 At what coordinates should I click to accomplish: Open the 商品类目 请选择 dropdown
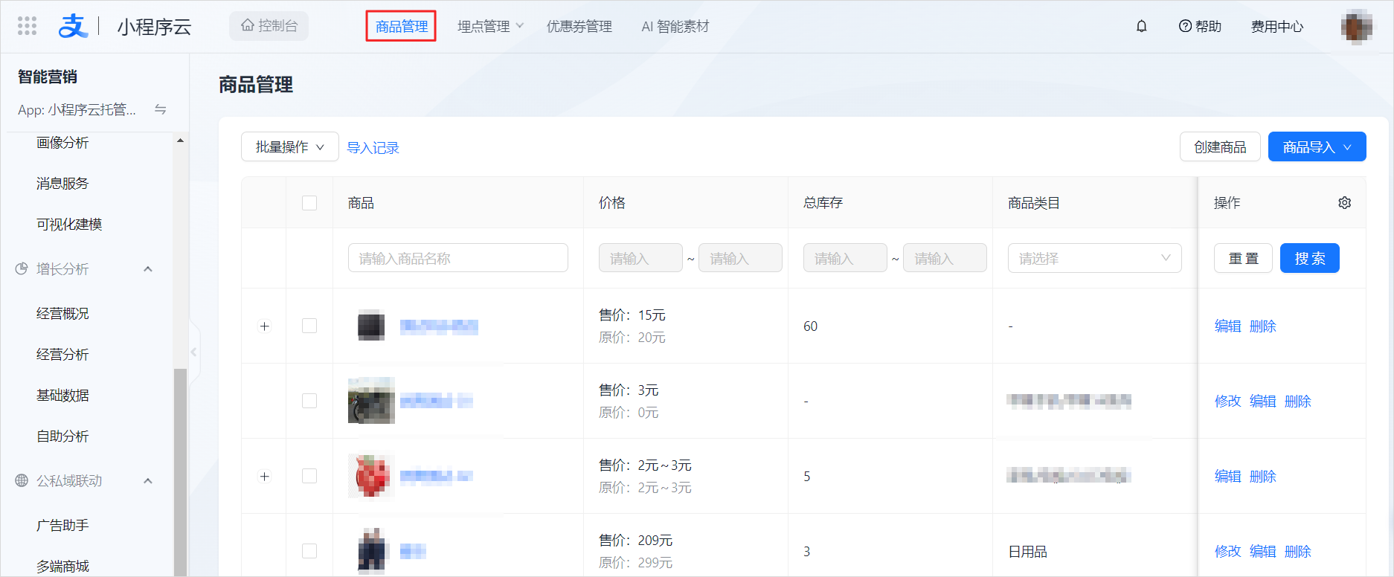(x=1094, y=258)
